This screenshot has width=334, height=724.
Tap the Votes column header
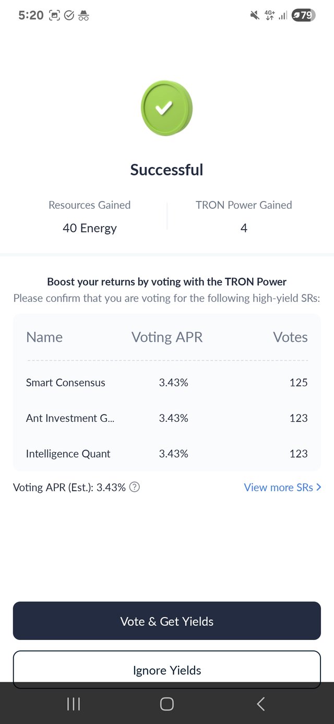pos(291,337)
